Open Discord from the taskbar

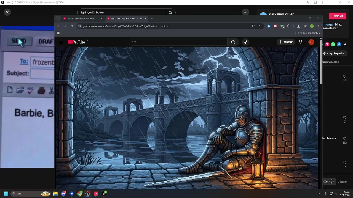(63, 194)
